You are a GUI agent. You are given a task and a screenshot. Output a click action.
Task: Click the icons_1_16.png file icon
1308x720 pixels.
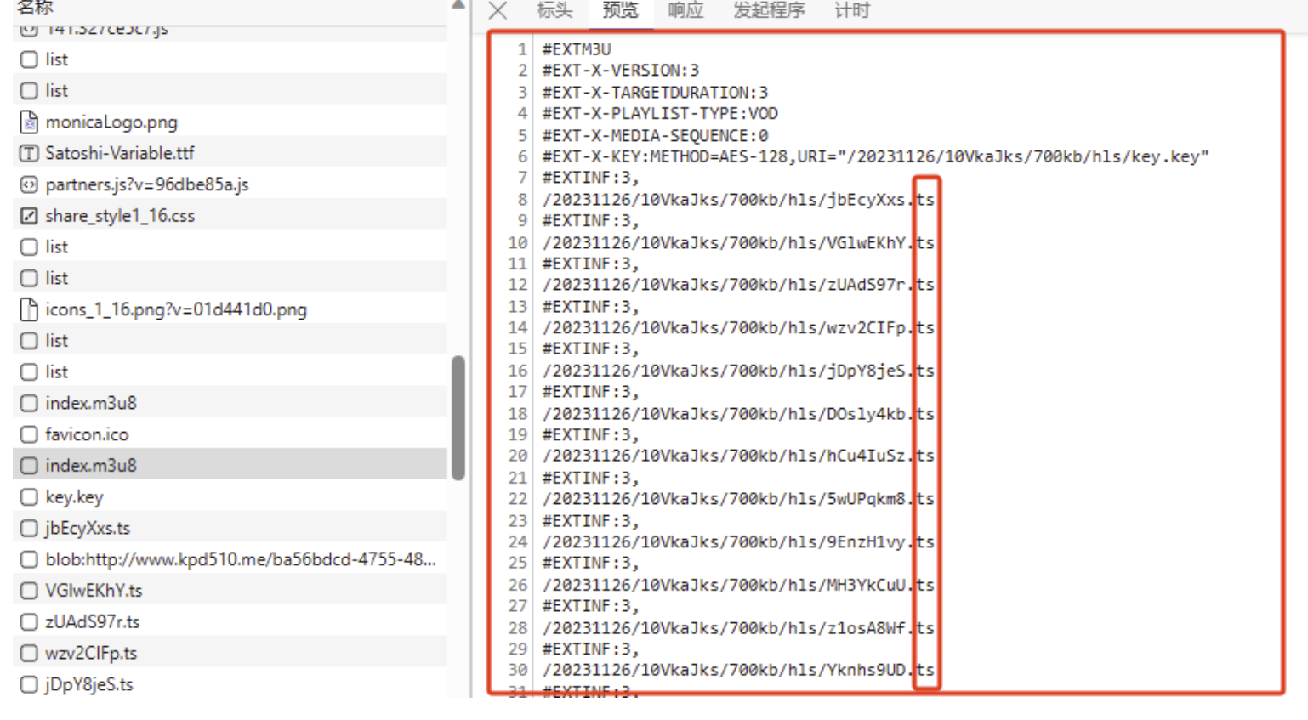point(29,309)
